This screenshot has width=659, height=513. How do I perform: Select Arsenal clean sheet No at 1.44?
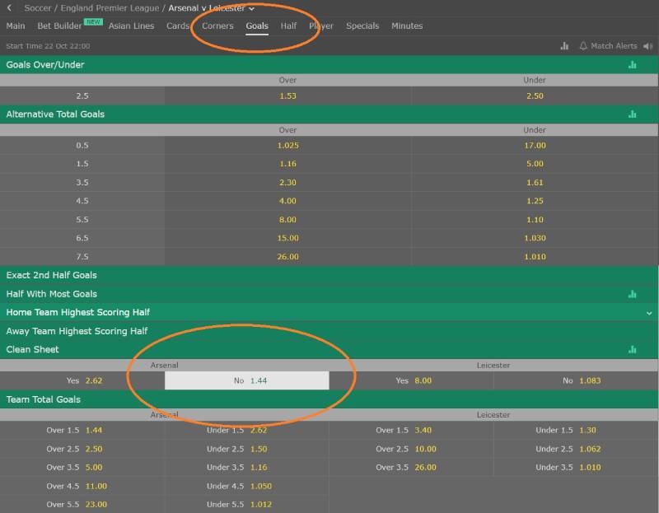(247, 381)
